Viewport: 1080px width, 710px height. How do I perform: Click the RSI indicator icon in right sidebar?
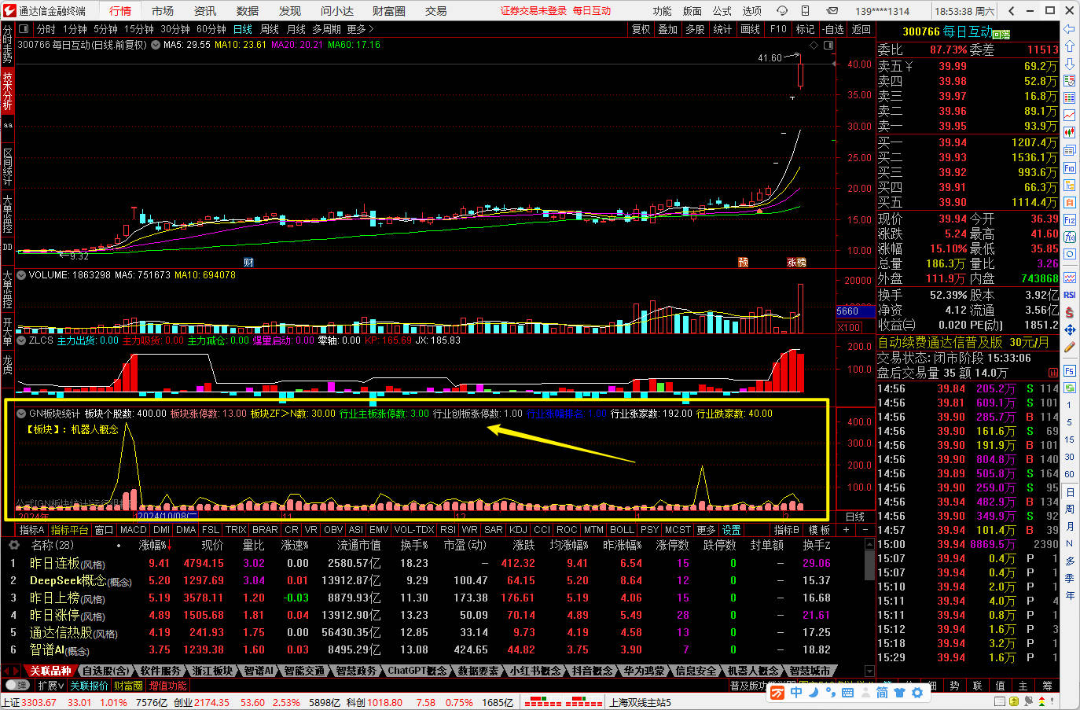(x=1070, y=295)
